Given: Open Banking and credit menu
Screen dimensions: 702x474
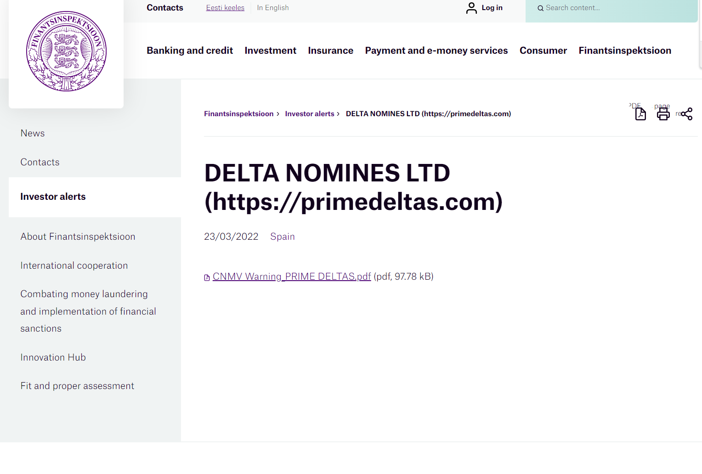Looking at the screenshot, I should point(190,51).
